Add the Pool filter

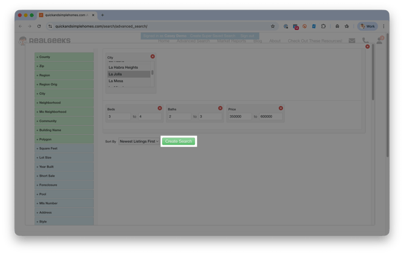pos(64,194)
